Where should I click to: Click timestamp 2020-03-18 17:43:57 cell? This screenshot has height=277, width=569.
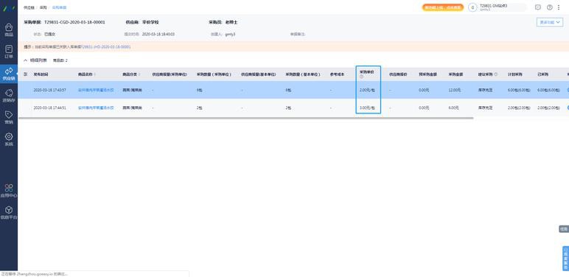(x=49, y=90)
